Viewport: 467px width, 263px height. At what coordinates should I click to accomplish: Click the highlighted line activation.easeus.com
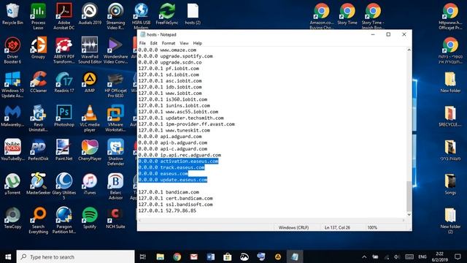[x=178, y=161]
